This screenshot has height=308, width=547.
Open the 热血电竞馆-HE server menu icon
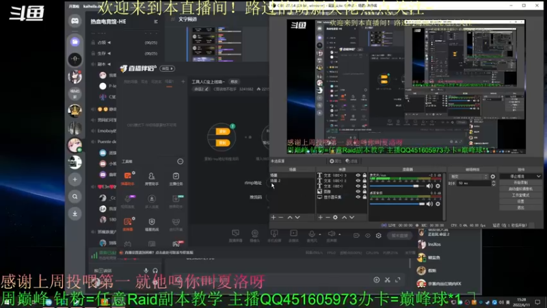tap(156, 22)
